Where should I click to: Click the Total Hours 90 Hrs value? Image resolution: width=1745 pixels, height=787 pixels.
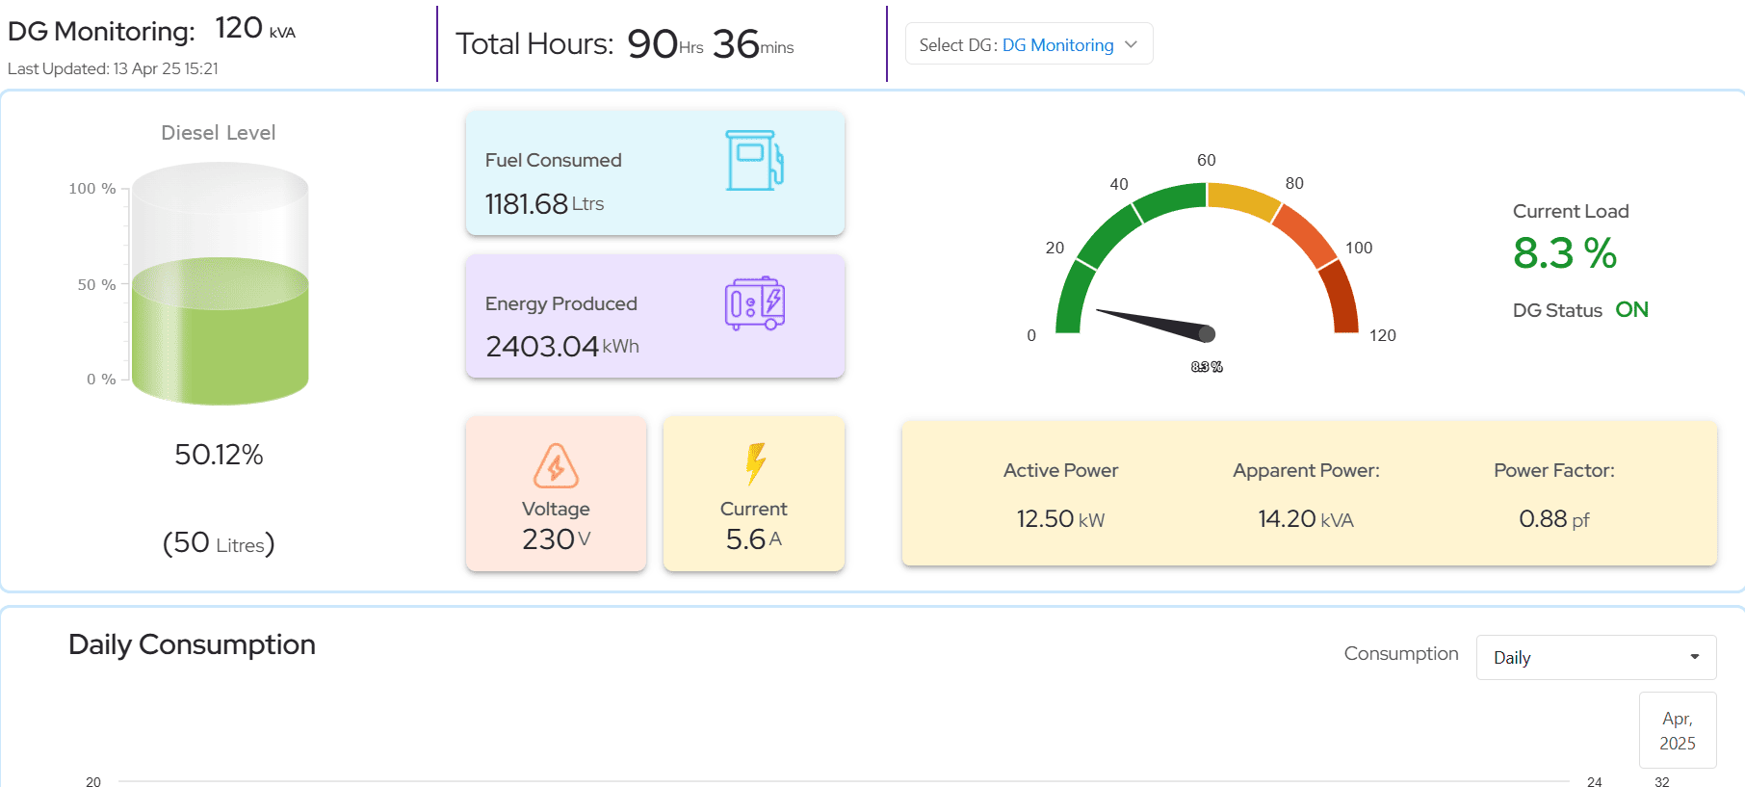(665, 44)
